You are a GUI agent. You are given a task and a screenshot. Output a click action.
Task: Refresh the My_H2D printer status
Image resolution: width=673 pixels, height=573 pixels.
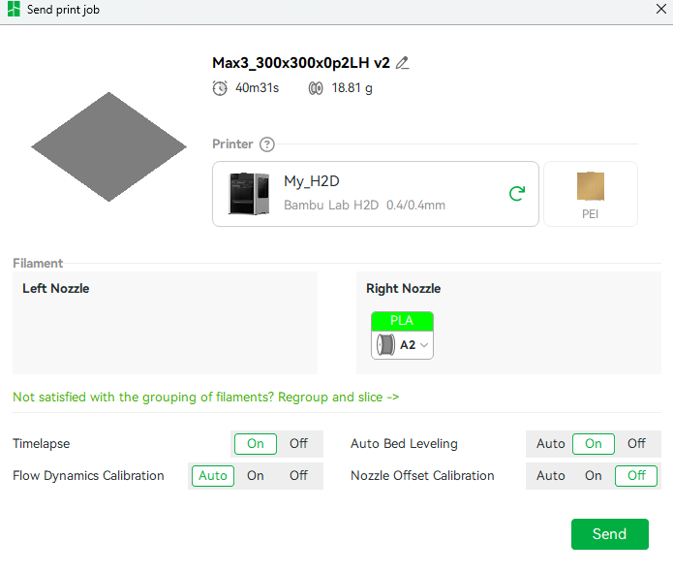point(517,194)
